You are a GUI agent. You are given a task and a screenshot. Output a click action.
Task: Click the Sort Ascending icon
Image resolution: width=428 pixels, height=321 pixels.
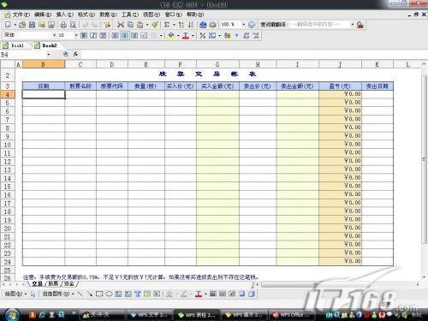pyautogui.click(x=181, y=25)
